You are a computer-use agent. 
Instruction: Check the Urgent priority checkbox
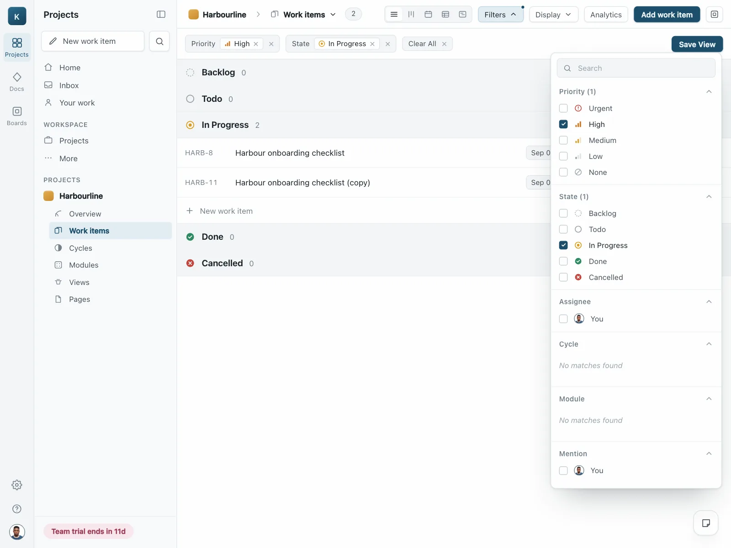pos(563,108)
